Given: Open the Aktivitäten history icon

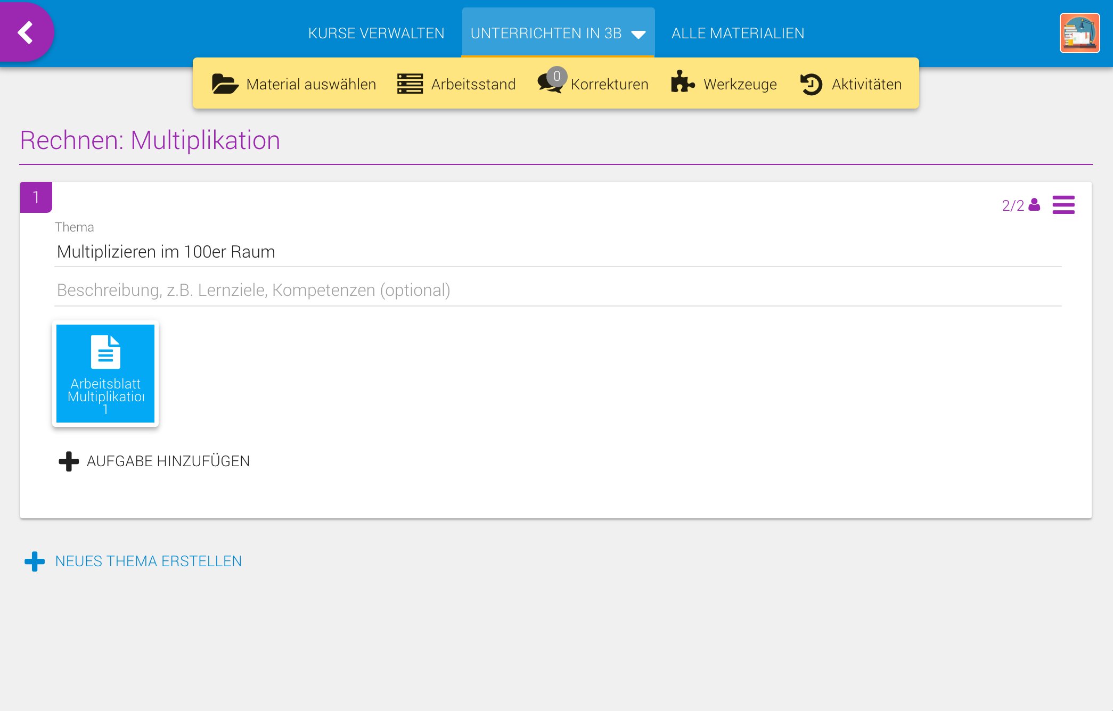Looking at the screenshot, I should click(x=811, y=85).
